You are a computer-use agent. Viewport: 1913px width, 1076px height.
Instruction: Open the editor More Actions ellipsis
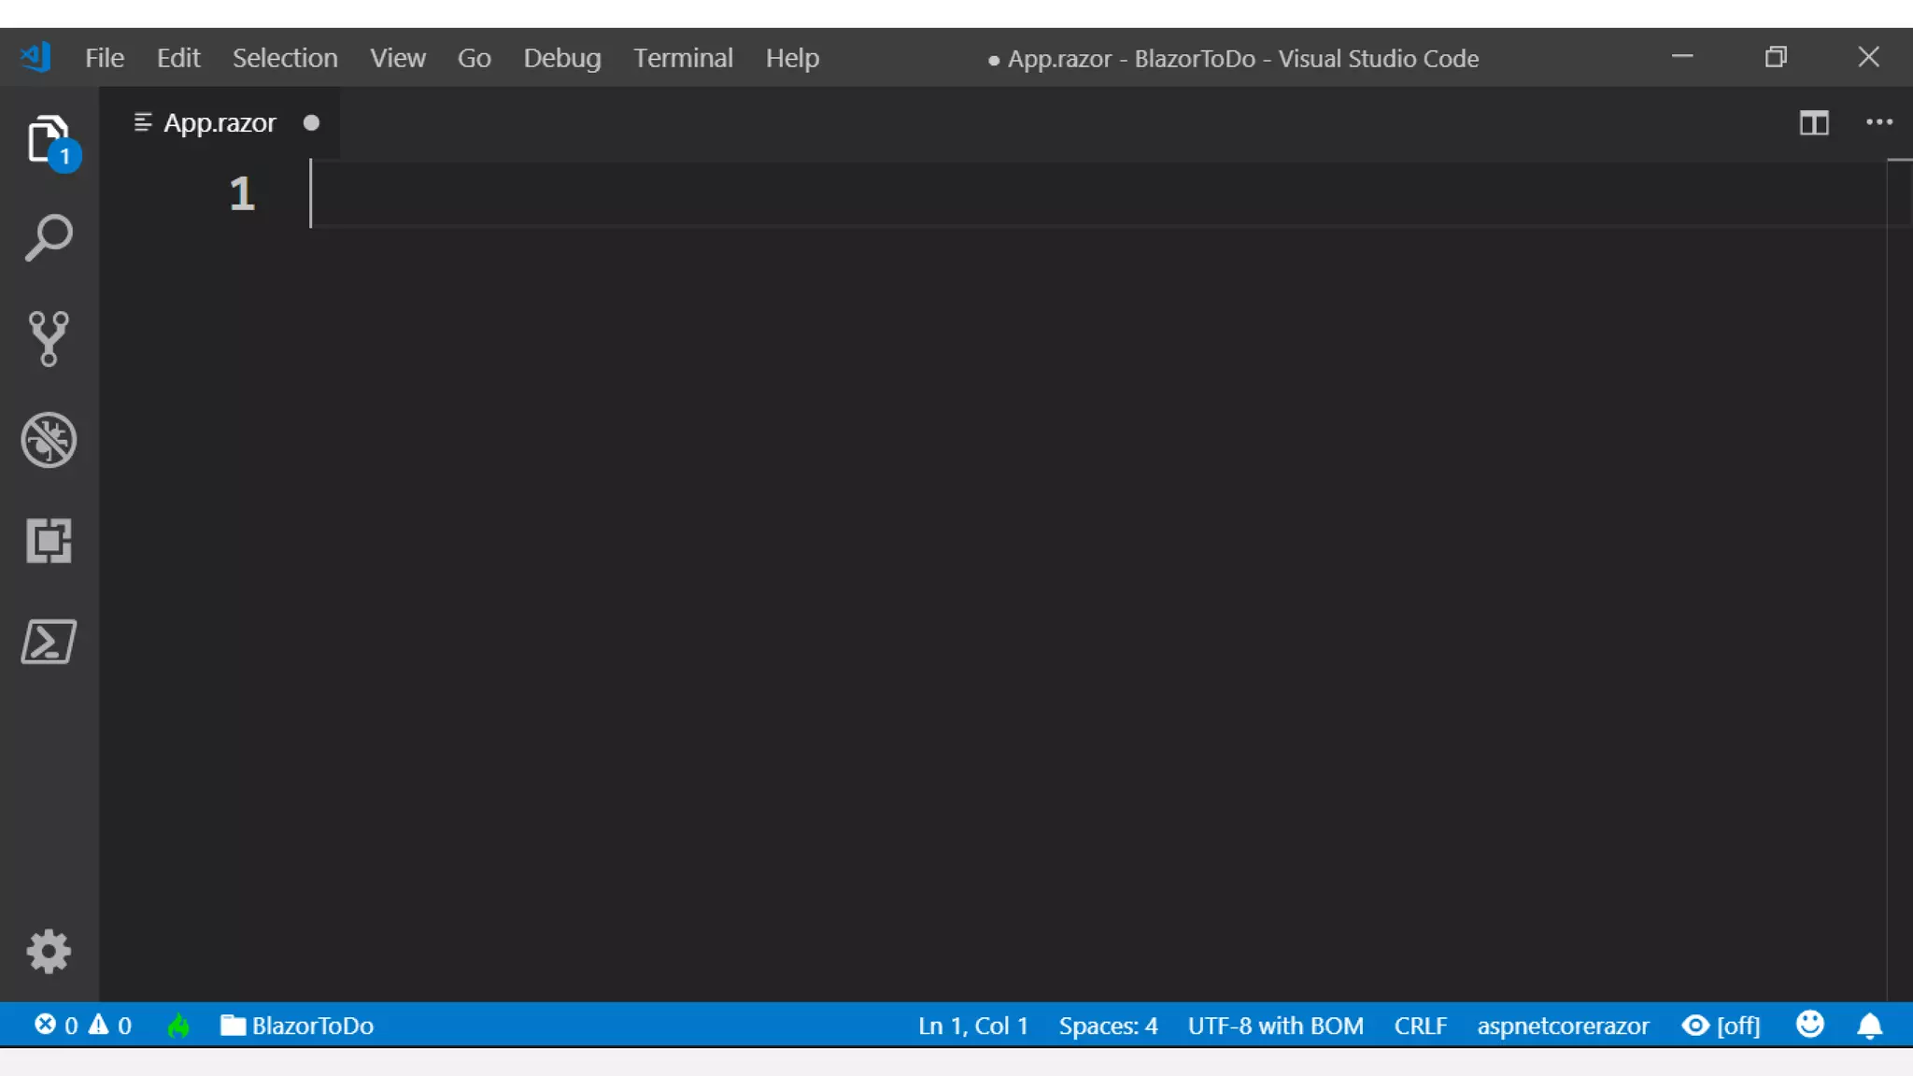pyautogui.click(x=1878, y=122)
